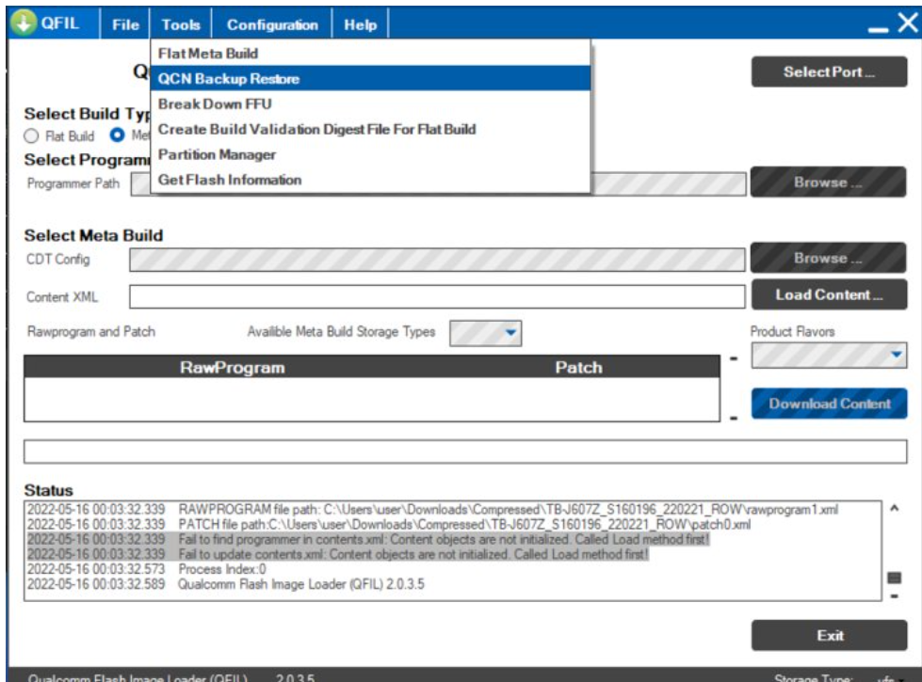
Task: Click the PATCH file path log line
Action: point(389,525)
